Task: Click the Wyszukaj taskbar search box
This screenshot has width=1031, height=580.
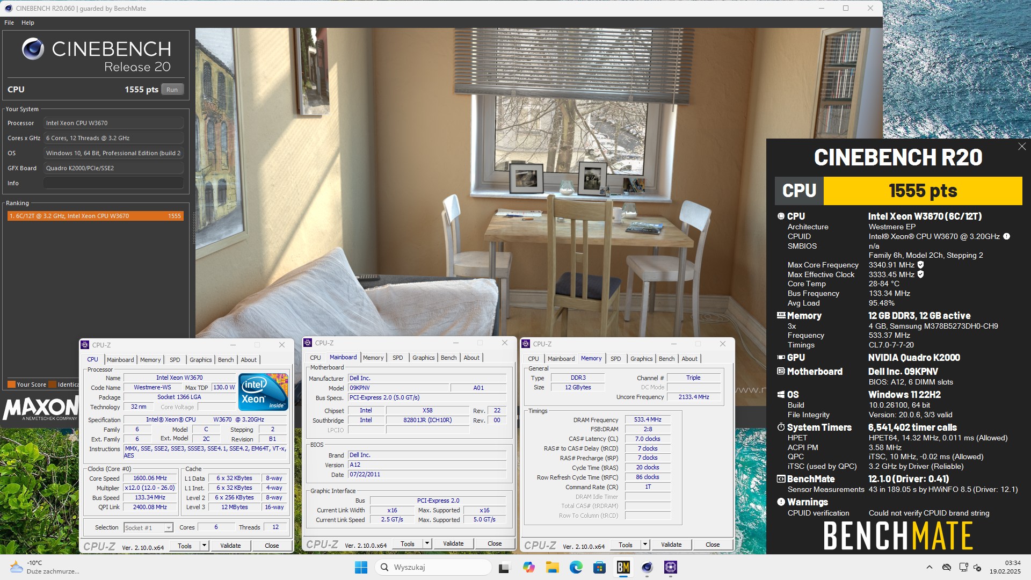Action: tap(433, 567)
